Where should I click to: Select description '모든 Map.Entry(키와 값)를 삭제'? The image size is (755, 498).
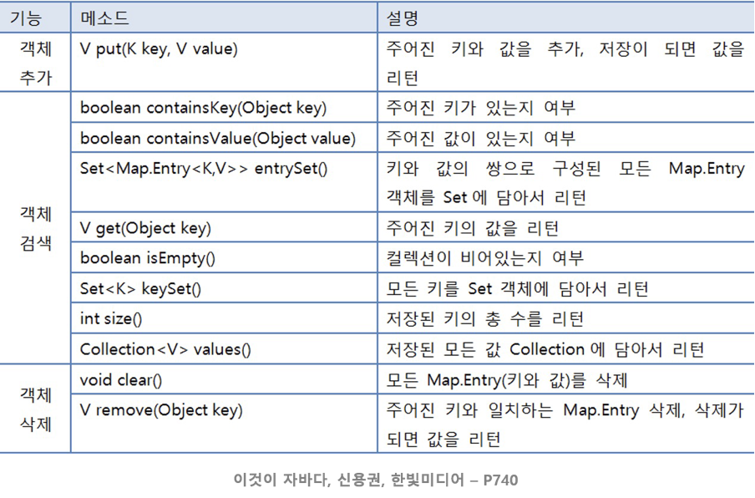507,379
